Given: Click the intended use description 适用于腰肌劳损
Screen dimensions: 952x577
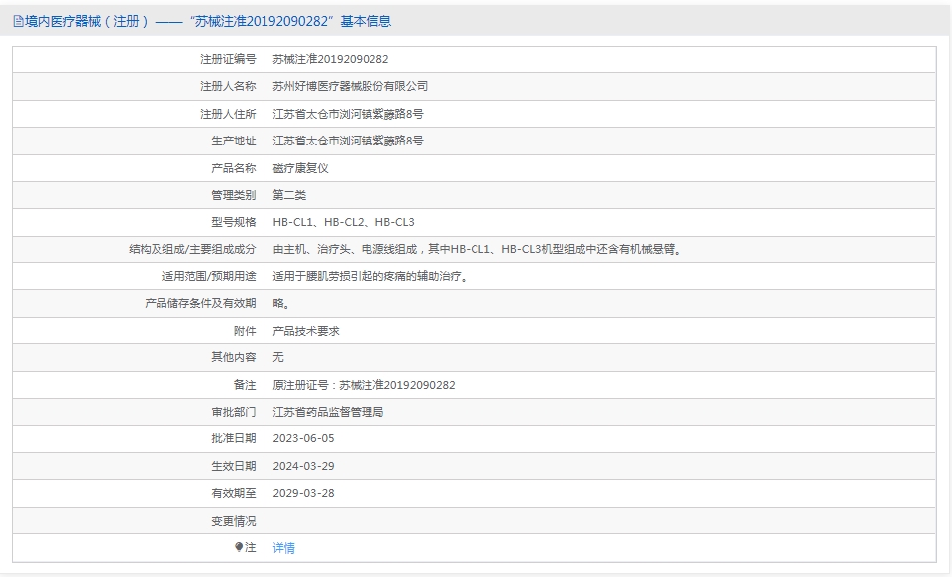Looking at the screenshot, I should coord(370,276).
